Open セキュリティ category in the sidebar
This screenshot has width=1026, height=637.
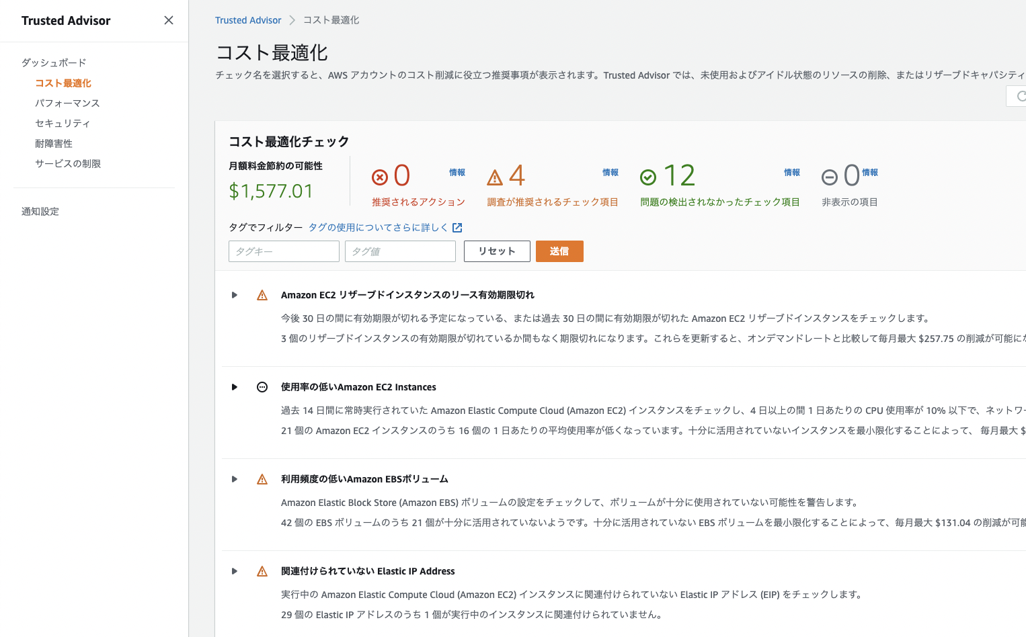(x=63, y=123)
